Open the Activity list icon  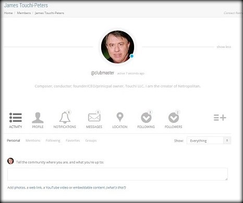(x=16, y=118)
